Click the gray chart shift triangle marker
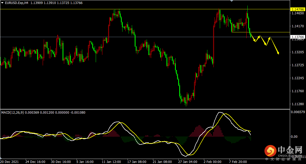Viewport: 306px width, 164px height. coord(232,1)
